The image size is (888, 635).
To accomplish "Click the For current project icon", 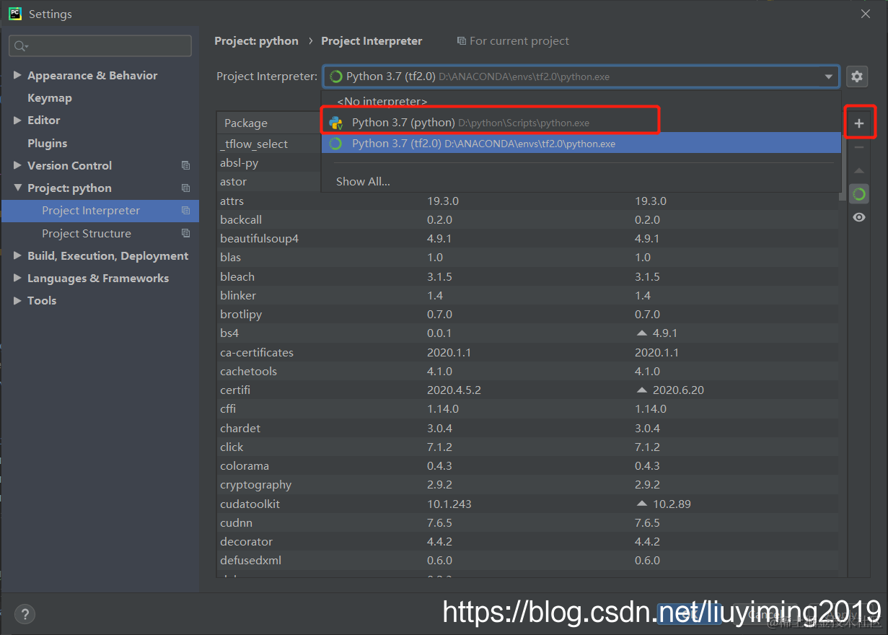I will [x=461, y=41].
